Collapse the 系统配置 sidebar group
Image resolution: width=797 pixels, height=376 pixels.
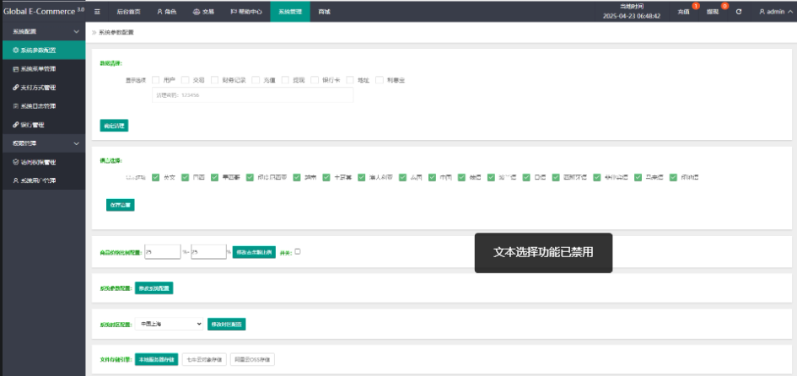tap(43, 31)
